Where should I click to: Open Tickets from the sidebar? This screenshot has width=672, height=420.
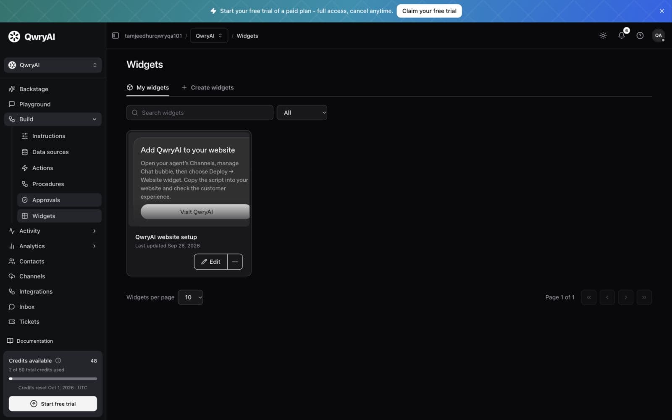53,322
